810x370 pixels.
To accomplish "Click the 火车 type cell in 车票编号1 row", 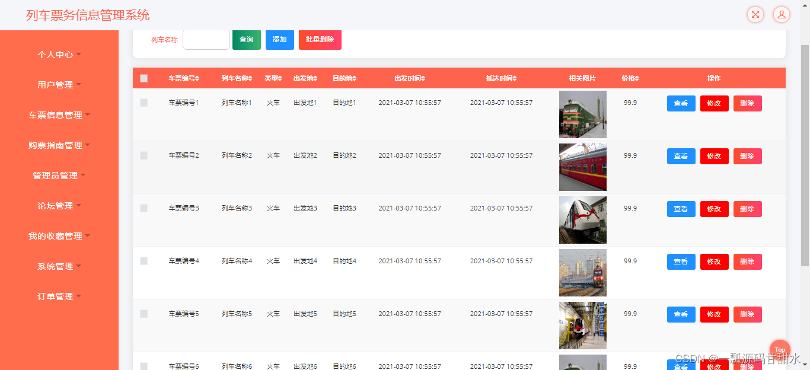I will pos(273,103).
